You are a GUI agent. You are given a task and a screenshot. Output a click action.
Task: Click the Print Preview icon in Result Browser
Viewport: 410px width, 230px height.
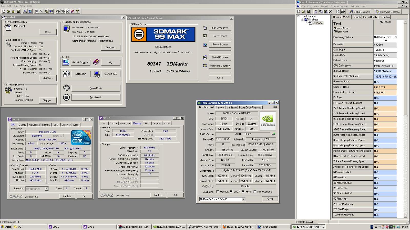click(x=338, y=12)
